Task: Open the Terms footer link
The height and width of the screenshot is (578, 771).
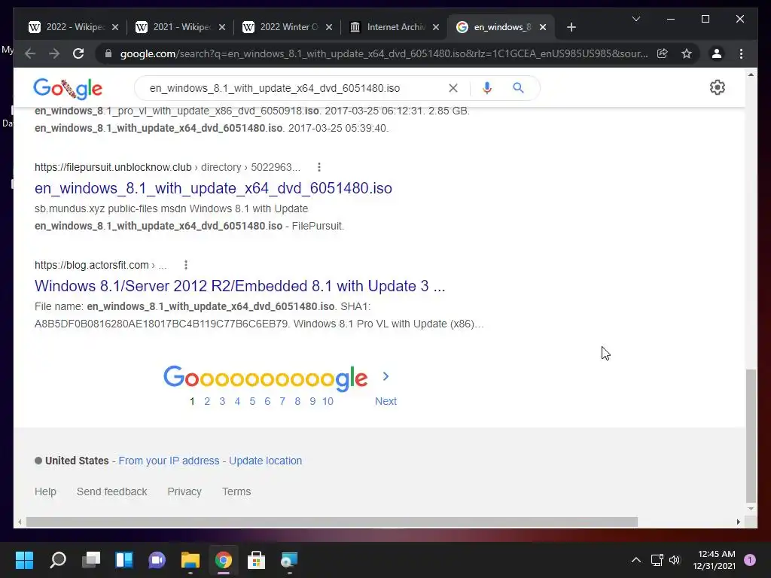Action: click(x=236, y=491)
